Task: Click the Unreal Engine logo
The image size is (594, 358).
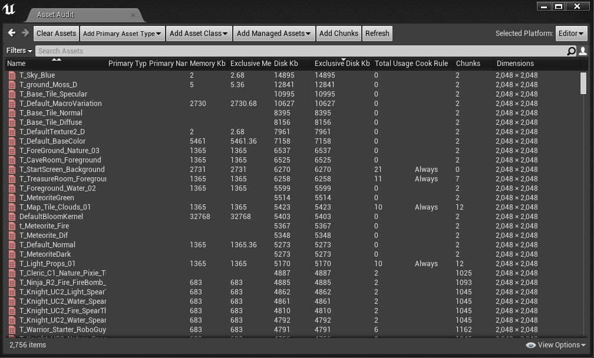Action: pos(9,9)
